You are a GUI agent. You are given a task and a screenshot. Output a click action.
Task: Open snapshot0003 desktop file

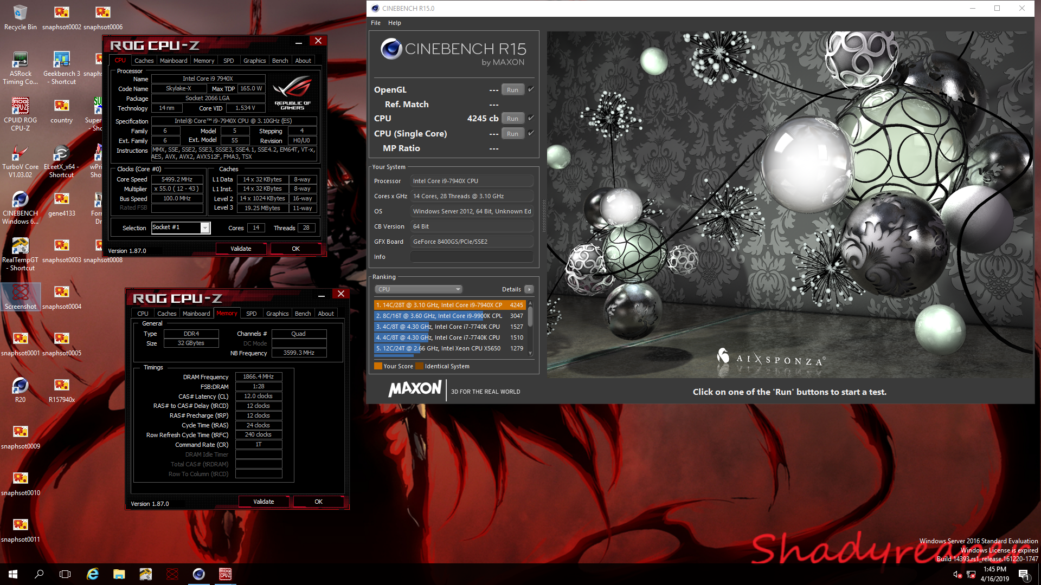pyautogui.click(x=62, y=251)
